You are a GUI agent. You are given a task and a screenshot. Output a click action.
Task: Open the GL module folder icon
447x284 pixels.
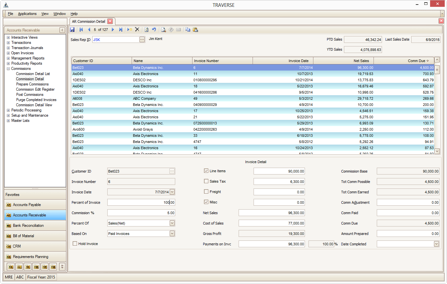[19, 267]
